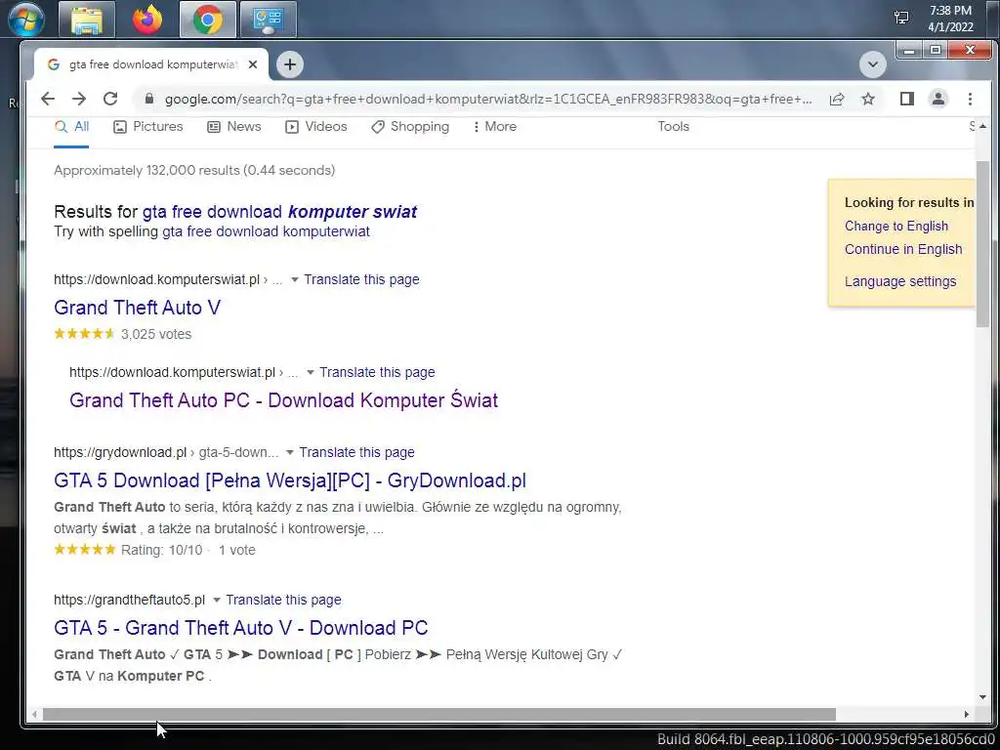Close the gta free download tab
The height and width of the screenshot is (750, 1000).
coord(253,64)
